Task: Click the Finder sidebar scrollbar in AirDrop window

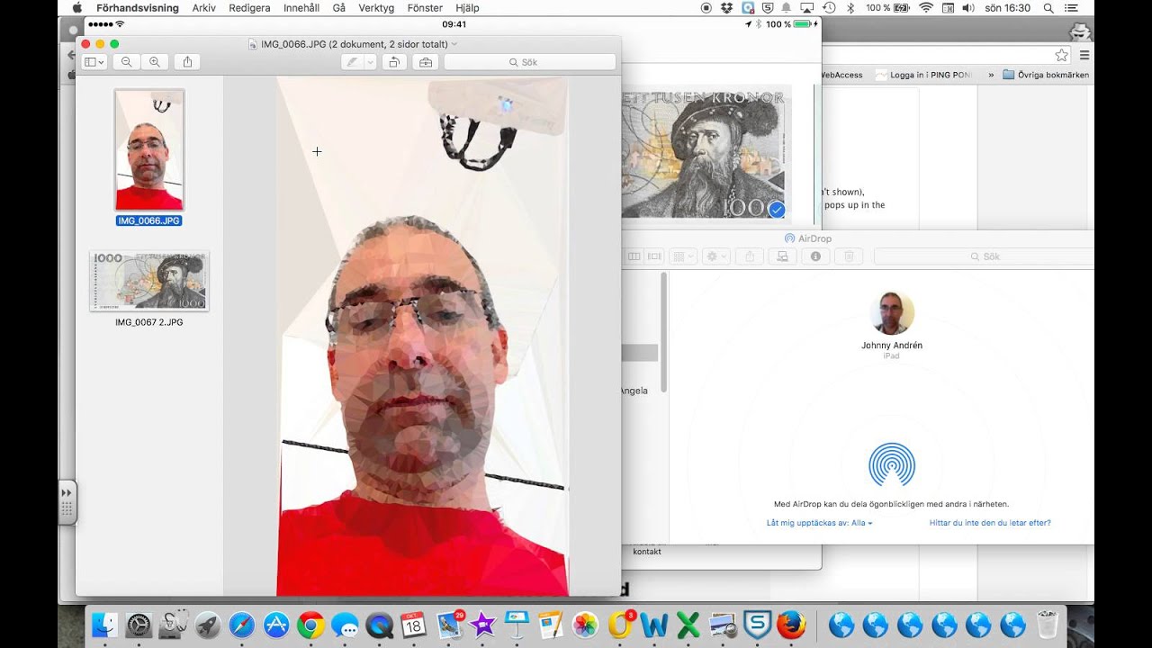Action: [664, 331]
